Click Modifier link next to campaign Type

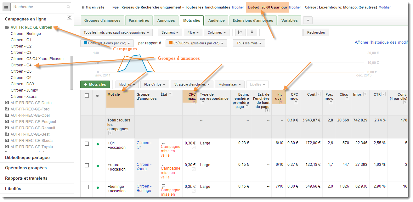(x=238, y=7)
